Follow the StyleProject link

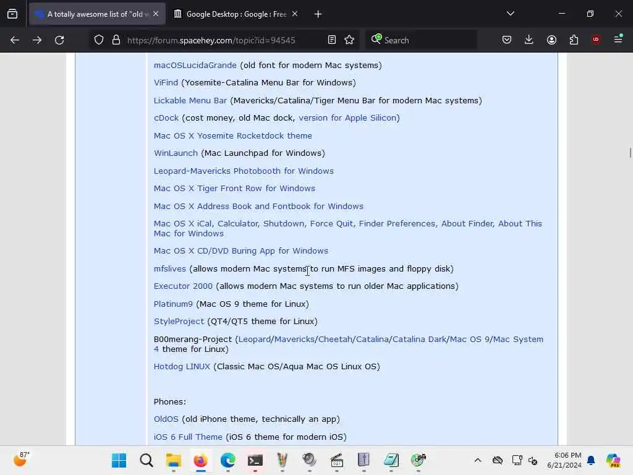point(179,322)
